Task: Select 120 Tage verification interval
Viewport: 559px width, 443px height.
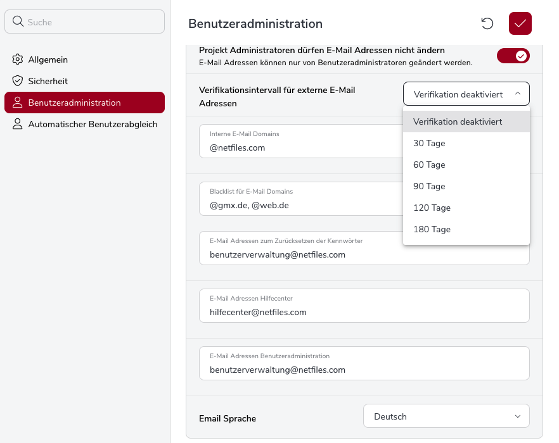Action: (x=432, y=208)
